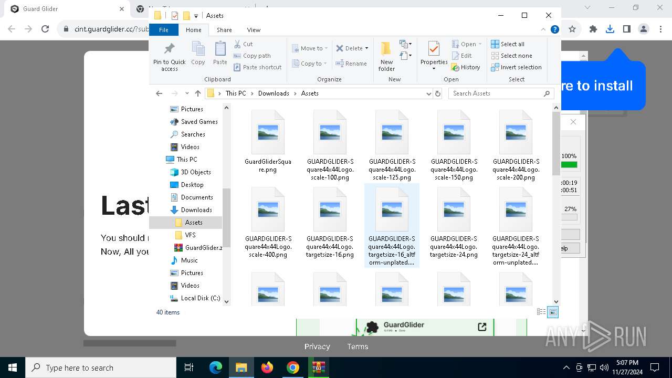Select Documents in navigation pane

point(192,197)
